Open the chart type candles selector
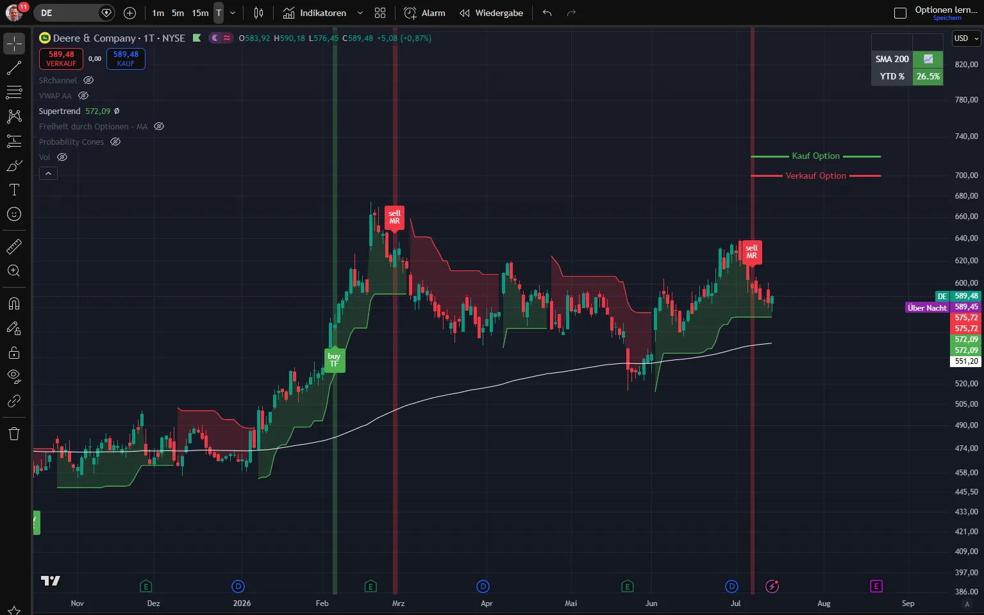 [x=258, y=13]
